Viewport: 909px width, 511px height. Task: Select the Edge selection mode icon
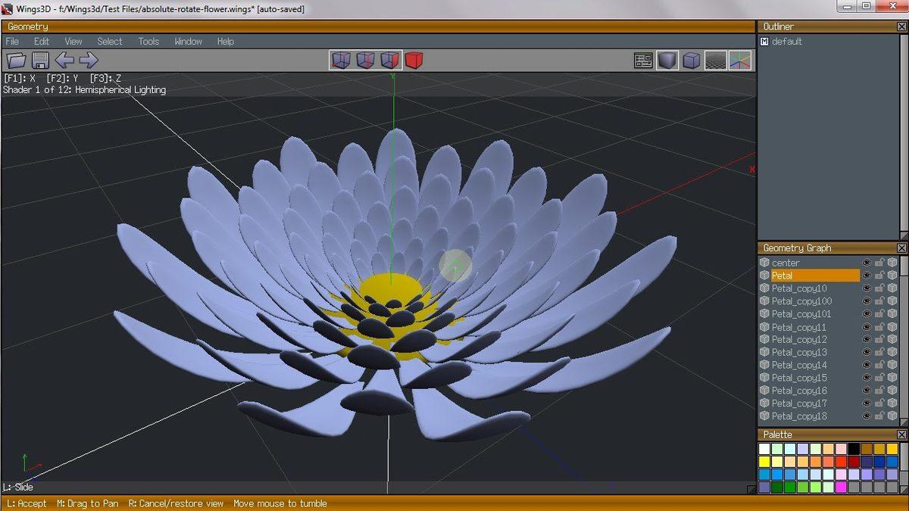pyautogui.click(x=365, y=60)
